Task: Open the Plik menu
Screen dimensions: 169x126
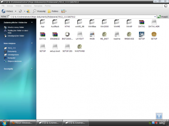Action: point(3,6)
